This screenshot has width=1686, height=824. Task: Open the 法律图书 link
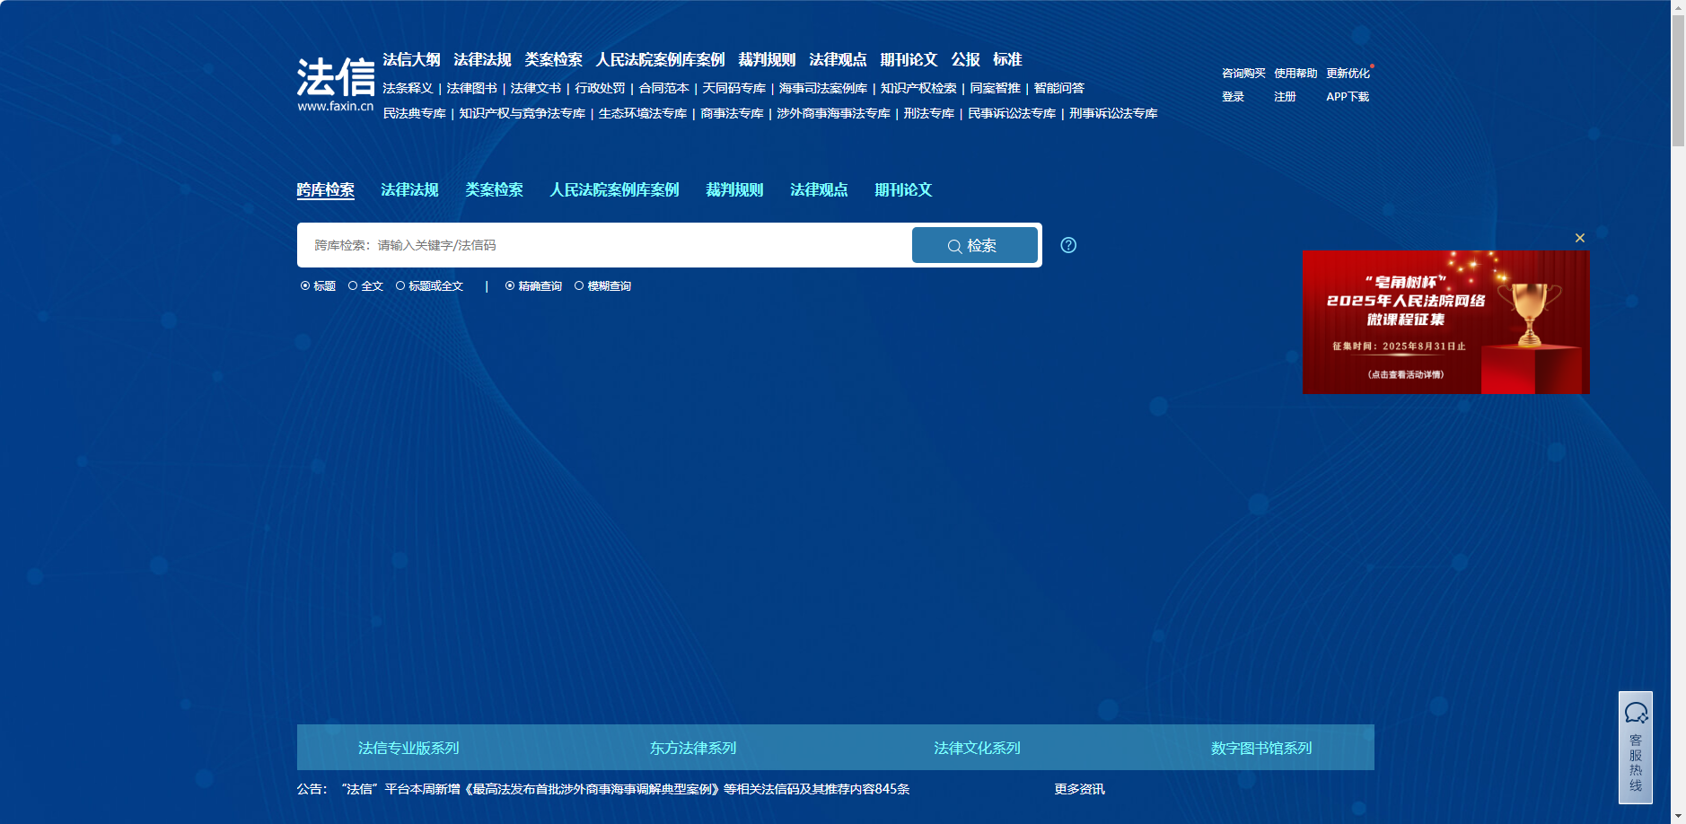[x=471, y=88]
